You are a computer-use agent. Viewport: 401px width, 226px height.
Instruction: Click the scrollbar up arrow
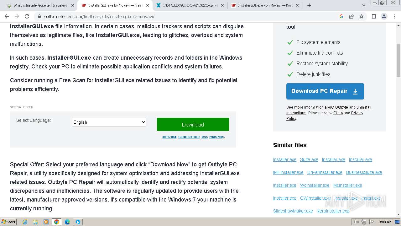[x=398, y=25]
